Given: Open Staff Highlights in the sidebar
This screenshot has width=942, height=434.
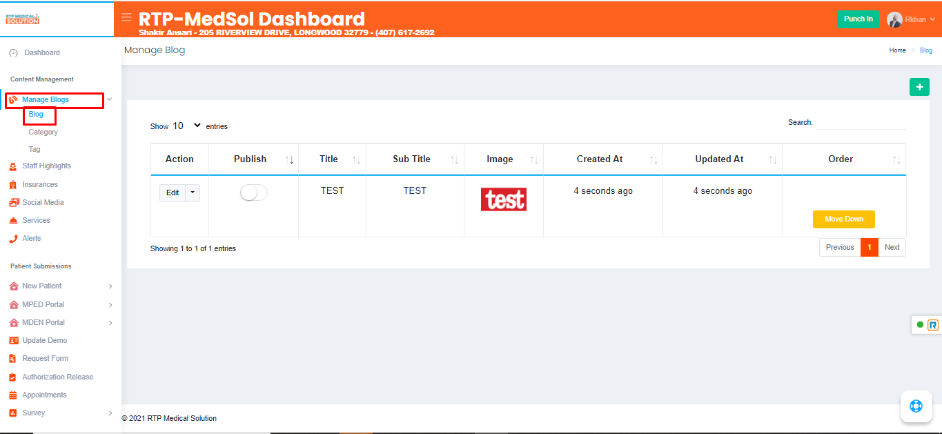Looking at the screenshot, I should point(46,166).
